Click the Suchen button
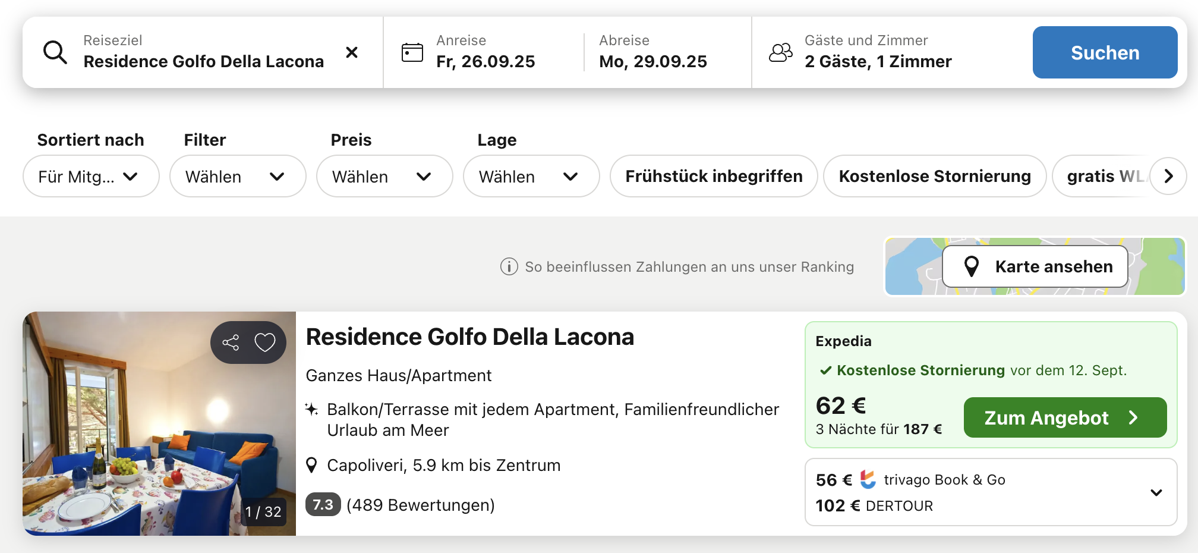 pyautogui.click(x=1105, y=52)
